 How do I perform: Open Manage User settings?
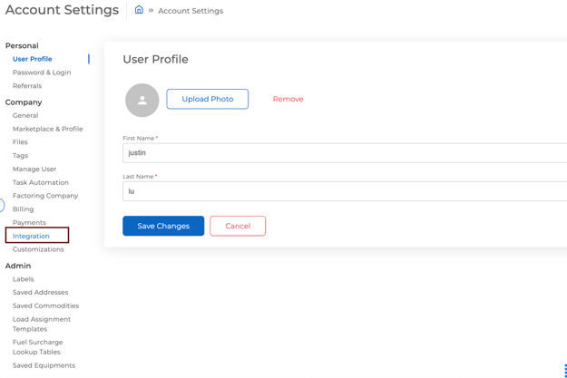(34, 169)
